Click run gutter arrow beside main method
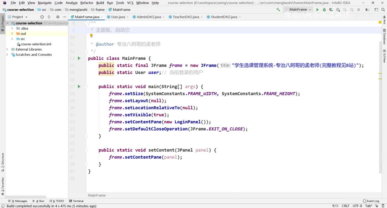387x208 pixels. (79, 86)
